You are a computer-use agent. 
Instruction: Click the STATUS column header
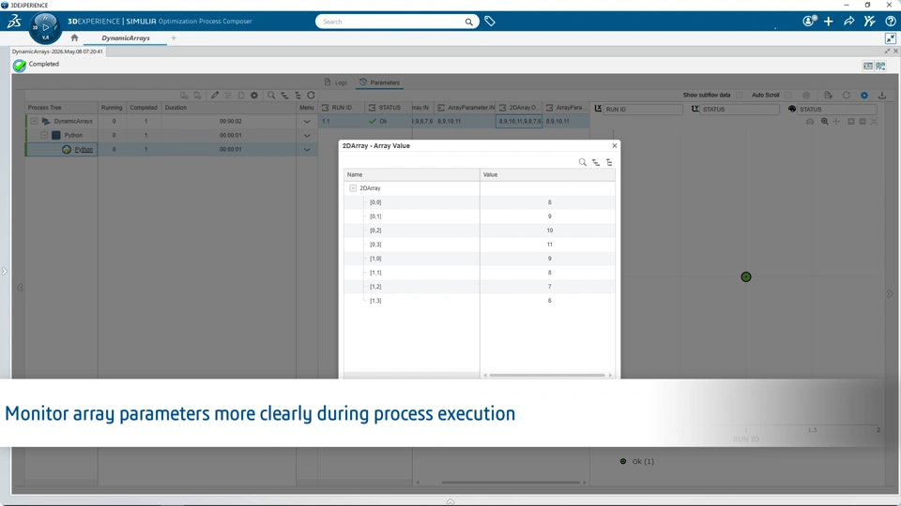(388, 107)
